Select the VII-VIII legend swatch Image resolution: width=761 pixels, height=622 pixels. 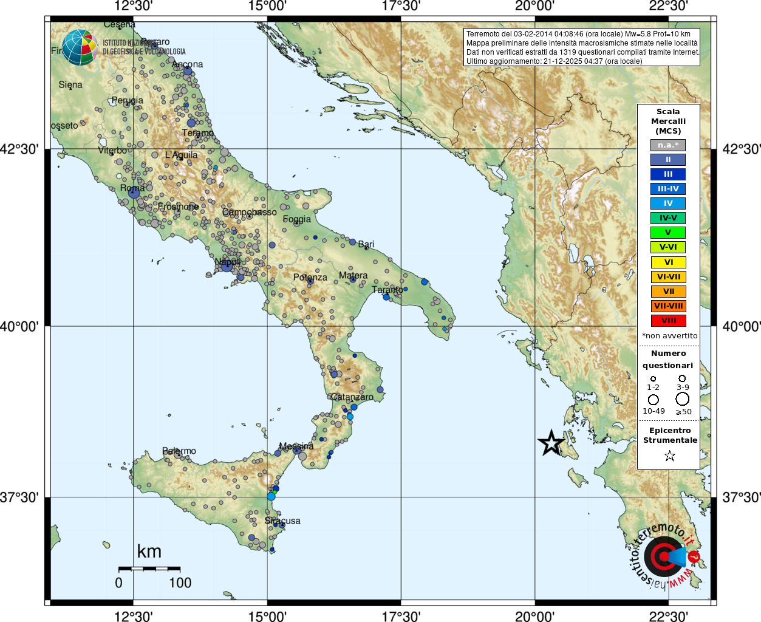click(668, 306)
